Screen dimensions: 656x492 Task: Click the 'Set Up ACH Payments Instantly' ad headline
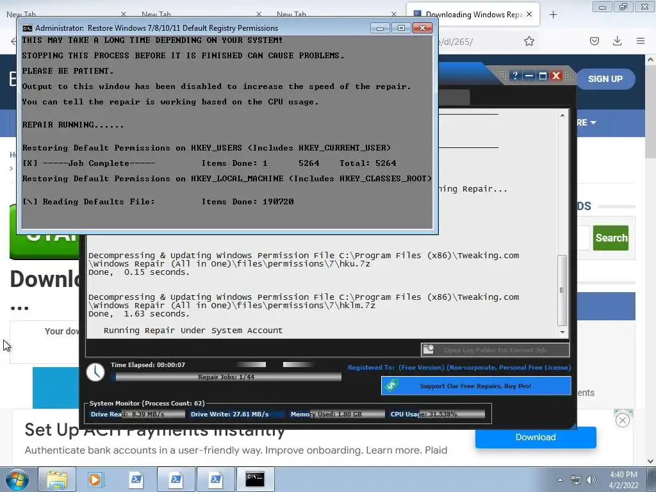(155, 430)
